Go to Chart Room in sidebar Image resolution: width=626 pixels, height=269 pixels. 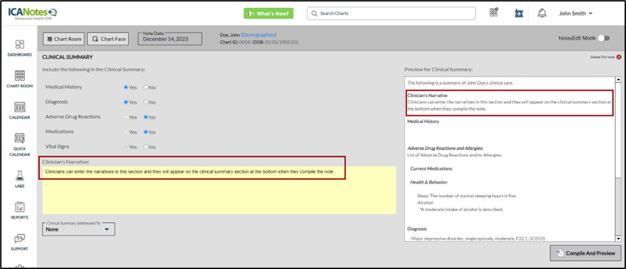[x=19, y=77]
